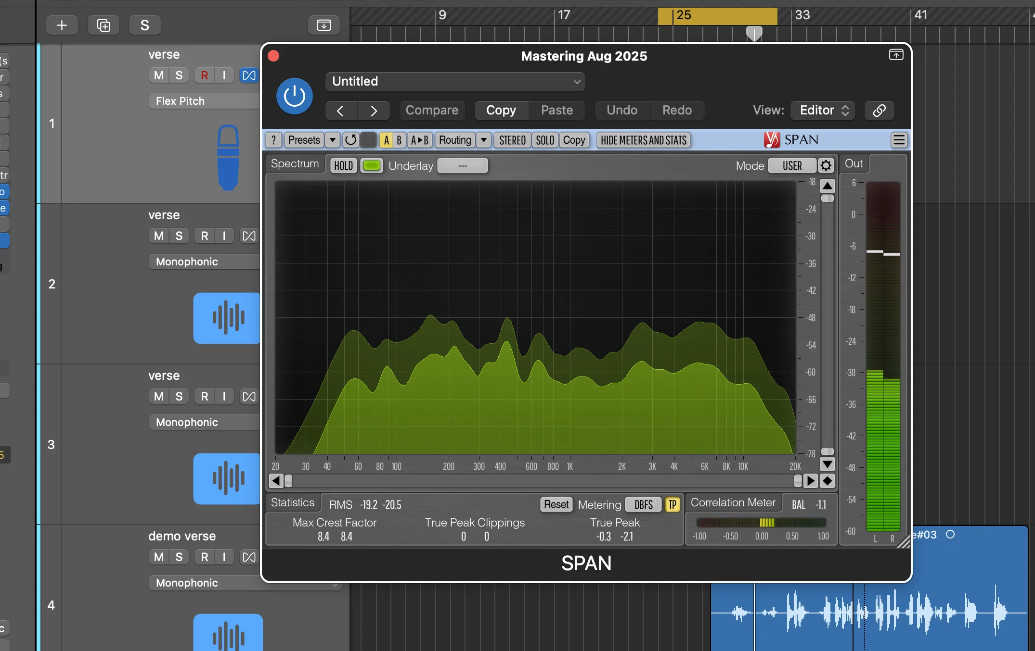Switch to the B comparison slot
1035x651 pixels.
click(399, 140)
